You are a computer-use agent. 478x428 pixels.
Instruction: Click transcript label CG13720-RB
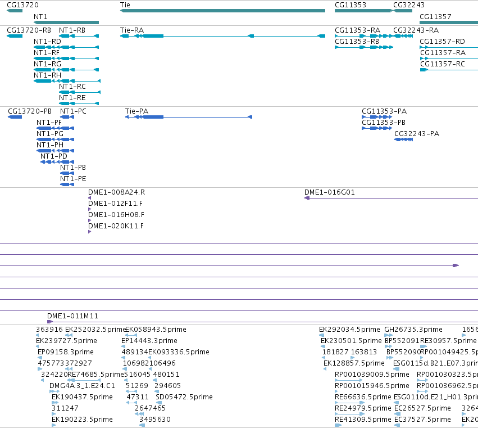(x=29, y=30)
